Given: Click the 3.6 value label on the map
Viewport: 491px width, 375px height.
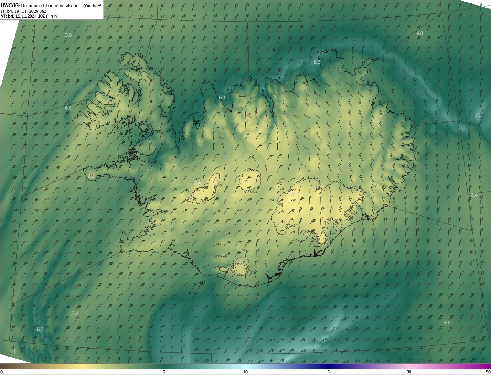Looking at the screenshot, I should (x=13, y=351).
